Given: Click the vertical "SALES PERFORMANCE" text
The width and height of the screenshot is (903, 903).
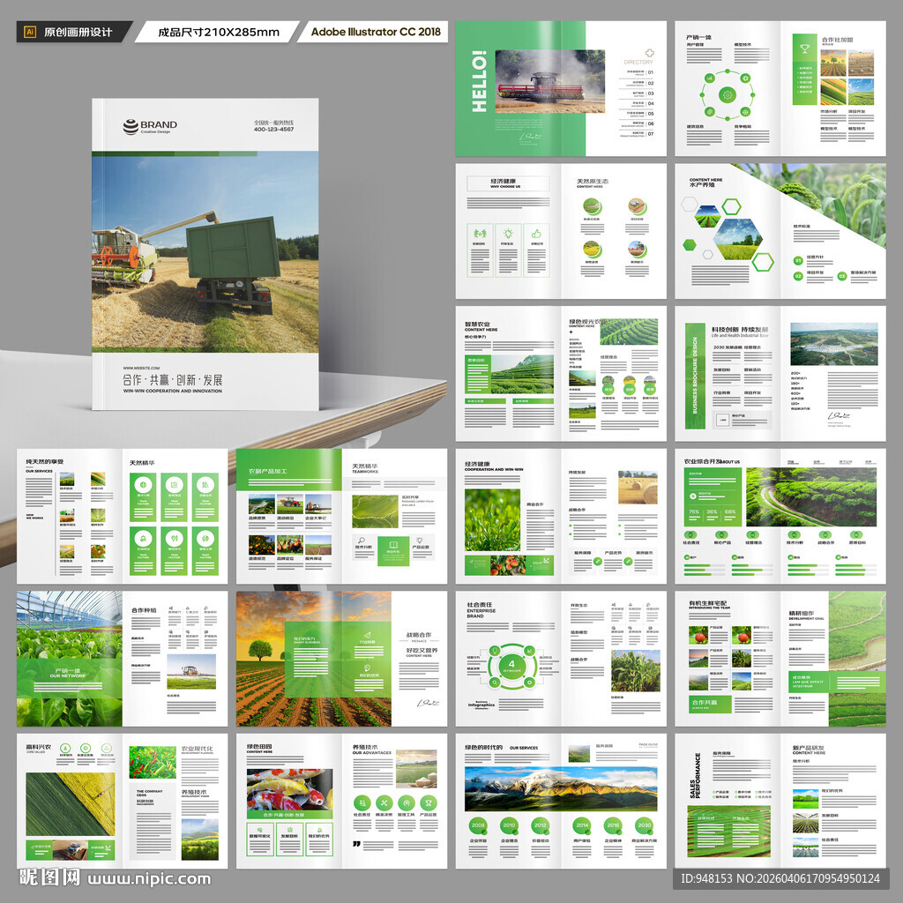Looking at the screenshot, I should tap(695, 776).
